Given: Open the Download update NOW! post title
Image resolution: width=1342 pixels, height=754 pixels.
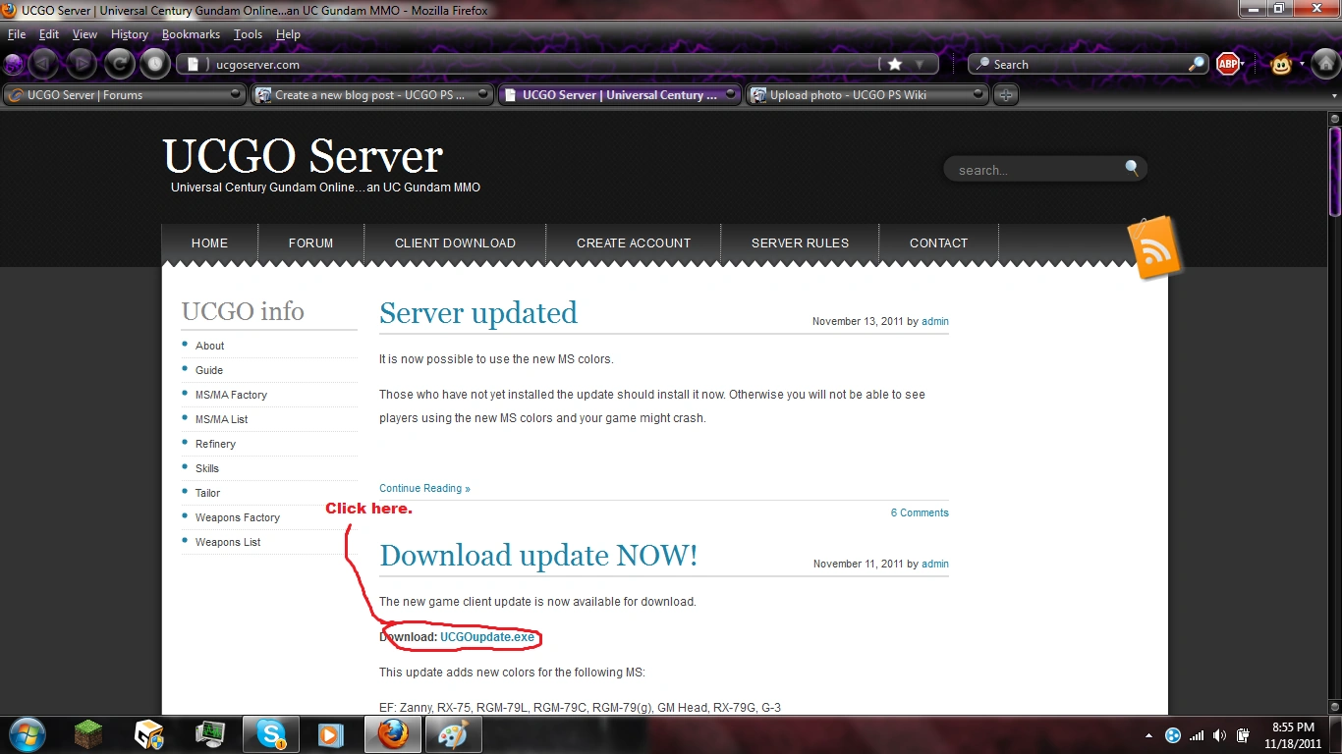Looking at the screenshot, I should 538,556.
